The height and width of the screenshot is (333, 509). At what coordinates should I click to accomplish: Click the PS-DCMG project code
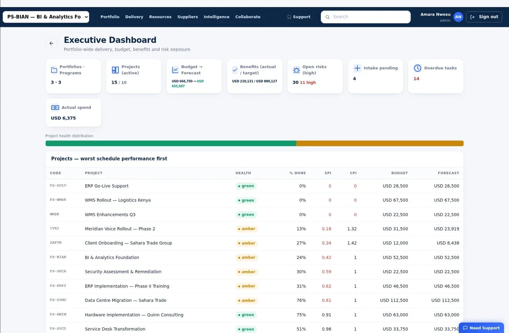[58, 300]
